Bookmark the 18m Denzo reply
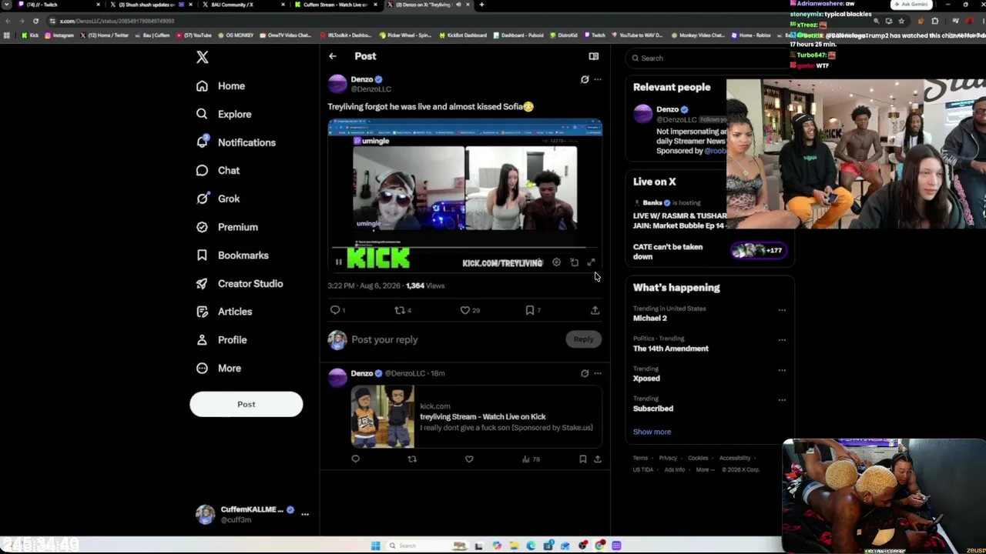 click(582, 459)
